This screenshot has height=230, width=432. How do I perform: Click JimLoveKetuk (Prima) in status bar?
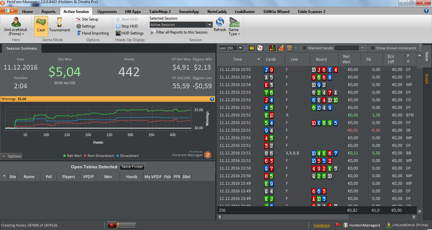(x=407, y=225)
